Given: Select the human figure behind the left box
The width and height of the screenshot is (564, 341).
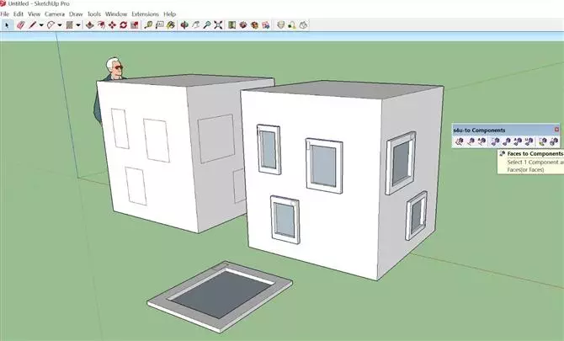Looking at the screenshot, I should (114, 69).
